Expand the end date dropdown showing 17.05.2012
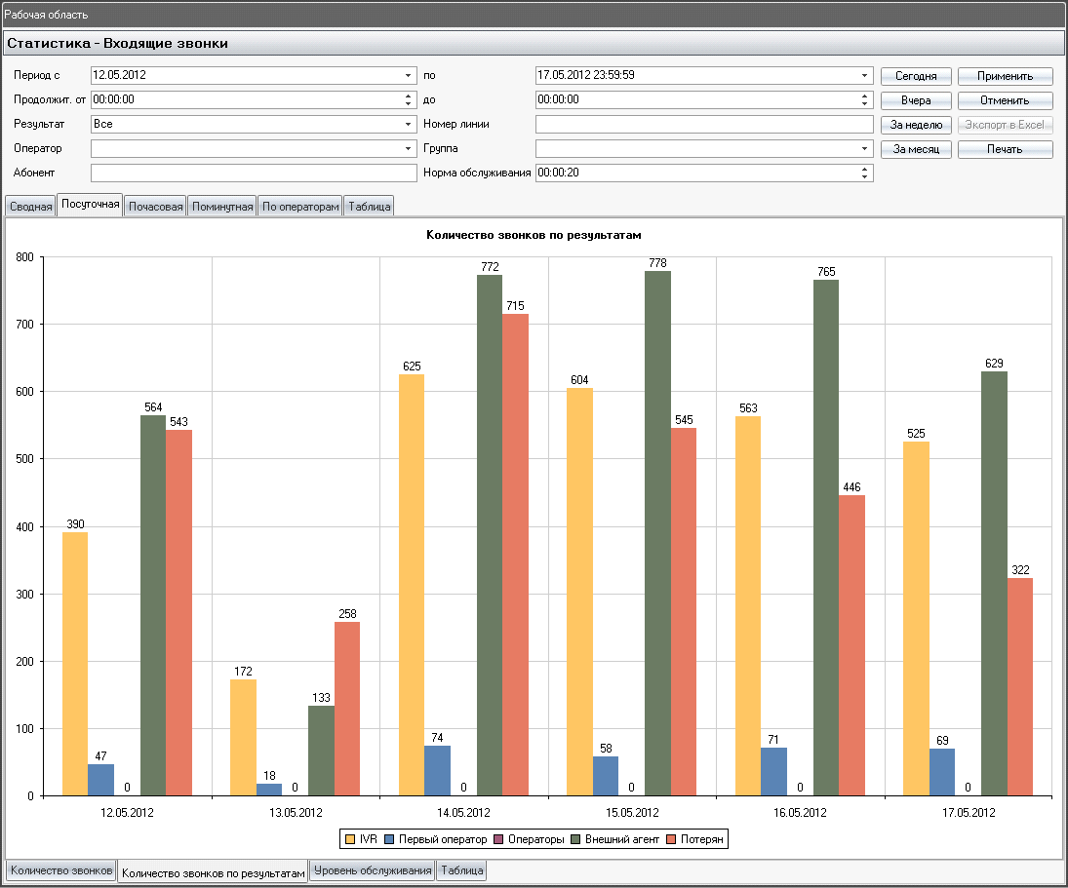The image size is (1068, 888). (863, 75)
